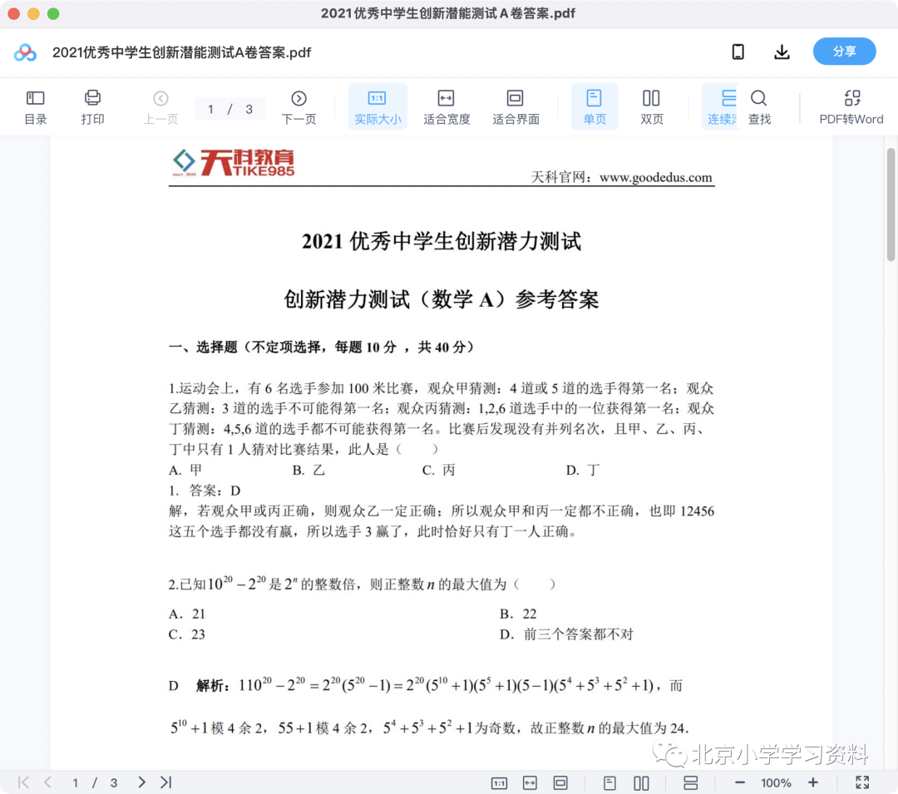Viewport: 898px width, 794px height.
Task: Fit page to window with 适合界面
Action: [516, 107]
